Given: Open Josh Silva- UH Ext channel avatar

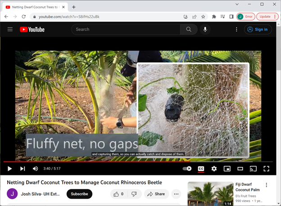Looking at the screenshot, I should click(12, 194).
